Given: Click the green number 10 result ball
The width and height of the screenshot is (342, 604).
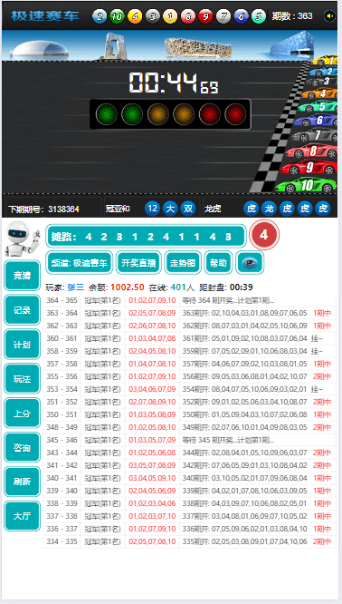Looking at the screenshot, I should click(x=118, y=16).
